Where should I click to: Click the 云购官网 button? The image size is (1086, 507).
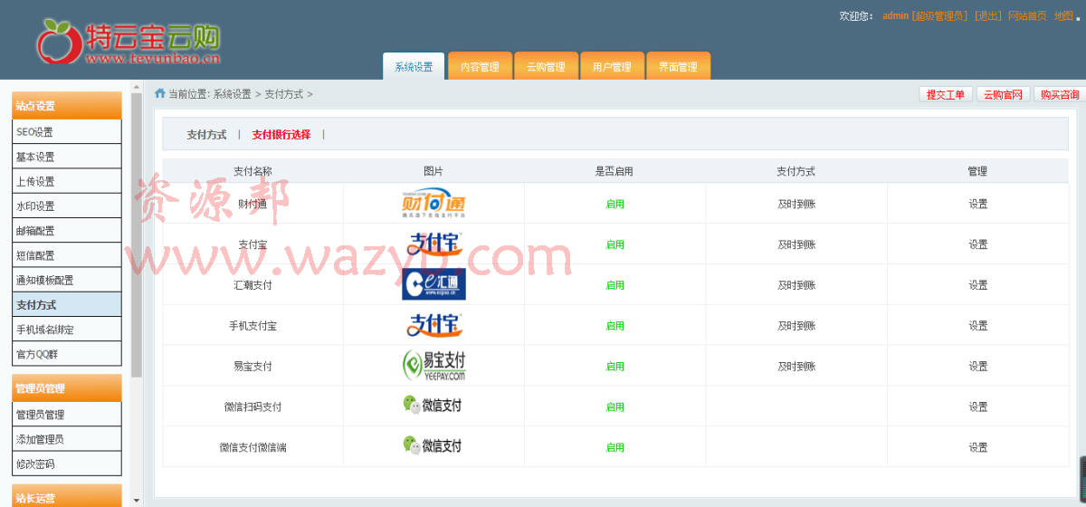coord(1003,94)
